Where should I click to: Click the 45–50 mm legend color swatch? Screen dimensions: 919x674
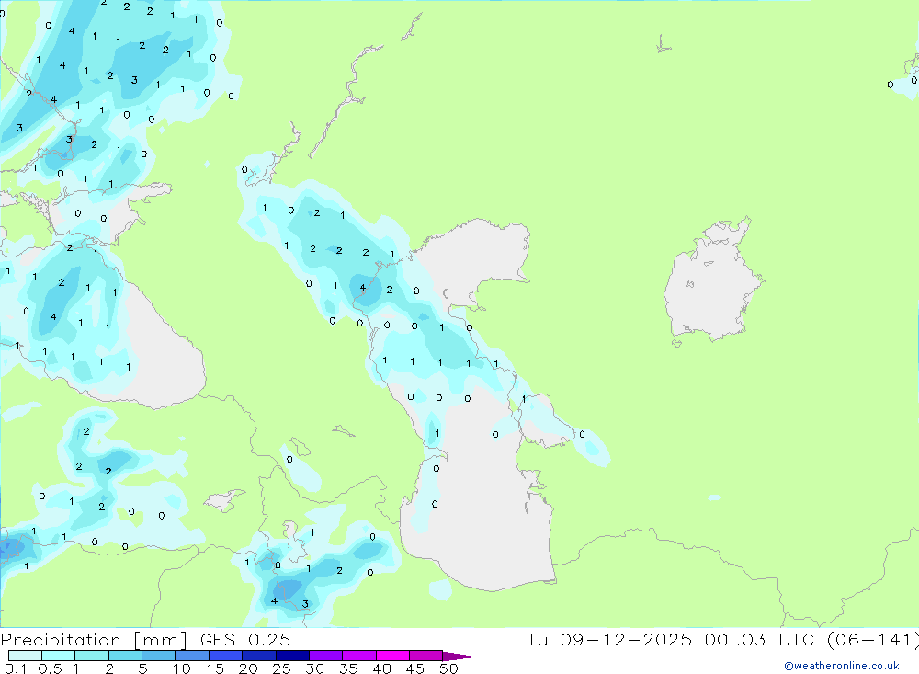tap(426, 656)
